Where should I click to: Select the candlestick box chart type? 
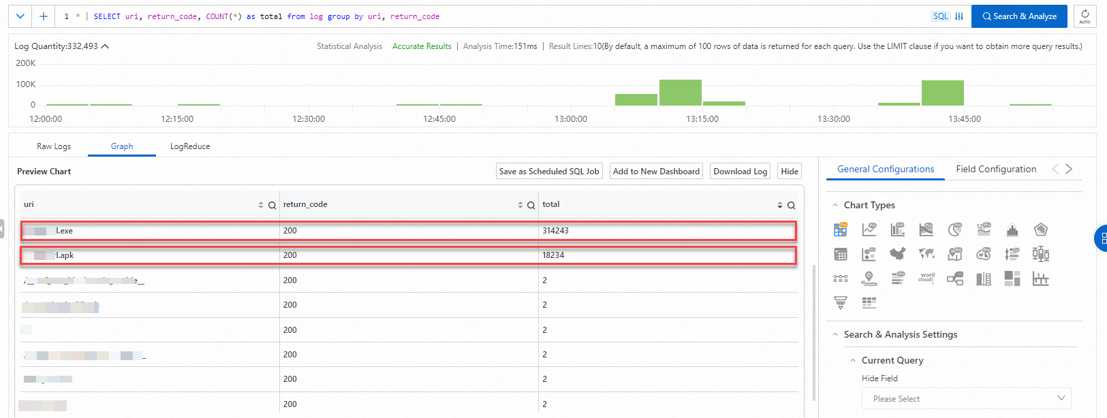click(1041, 255)
